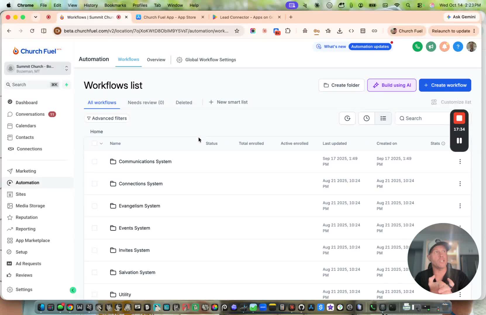Check the Communications System row checkbox
The height and width of the screenshot is (315, 486).
pyautogui.click(x=94, y=162)
